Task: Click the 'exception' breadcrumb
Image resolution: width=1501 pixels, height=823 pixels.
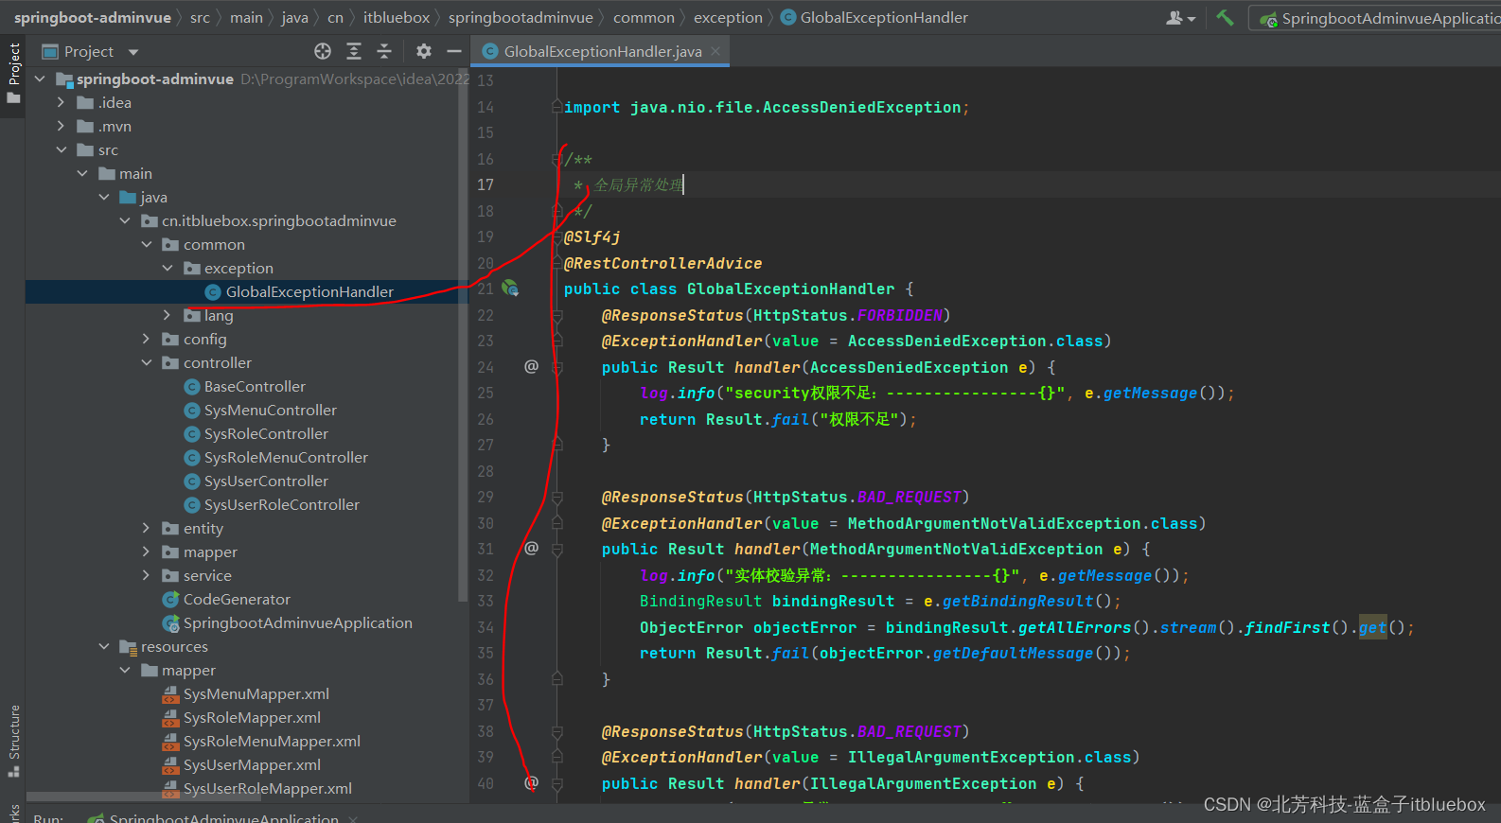Action: [x=728, y=17]
